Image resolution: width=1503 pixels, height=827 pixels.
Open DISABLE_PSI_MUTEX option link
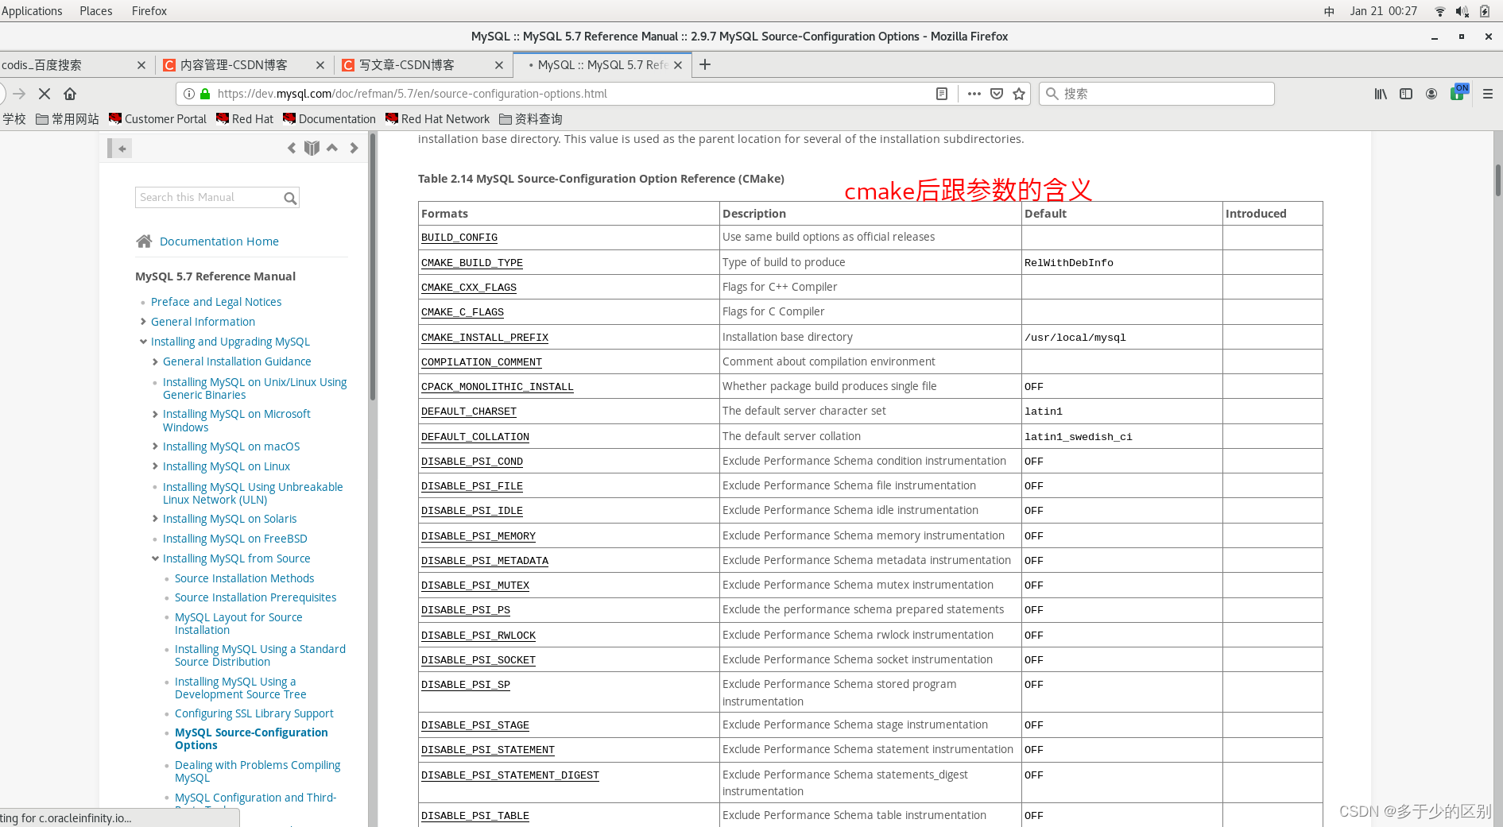(x=475, y=585)
